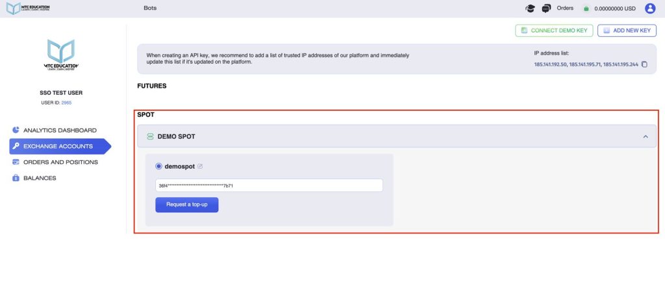
Task: Click the edit icon beside demospot
Action: [x=200, y=167]
